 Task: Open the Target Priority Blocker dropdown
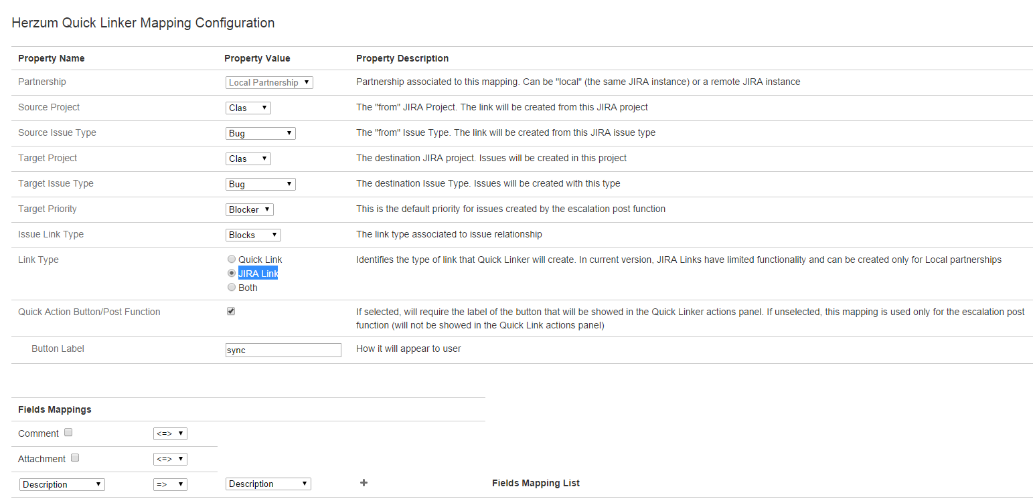249,210
